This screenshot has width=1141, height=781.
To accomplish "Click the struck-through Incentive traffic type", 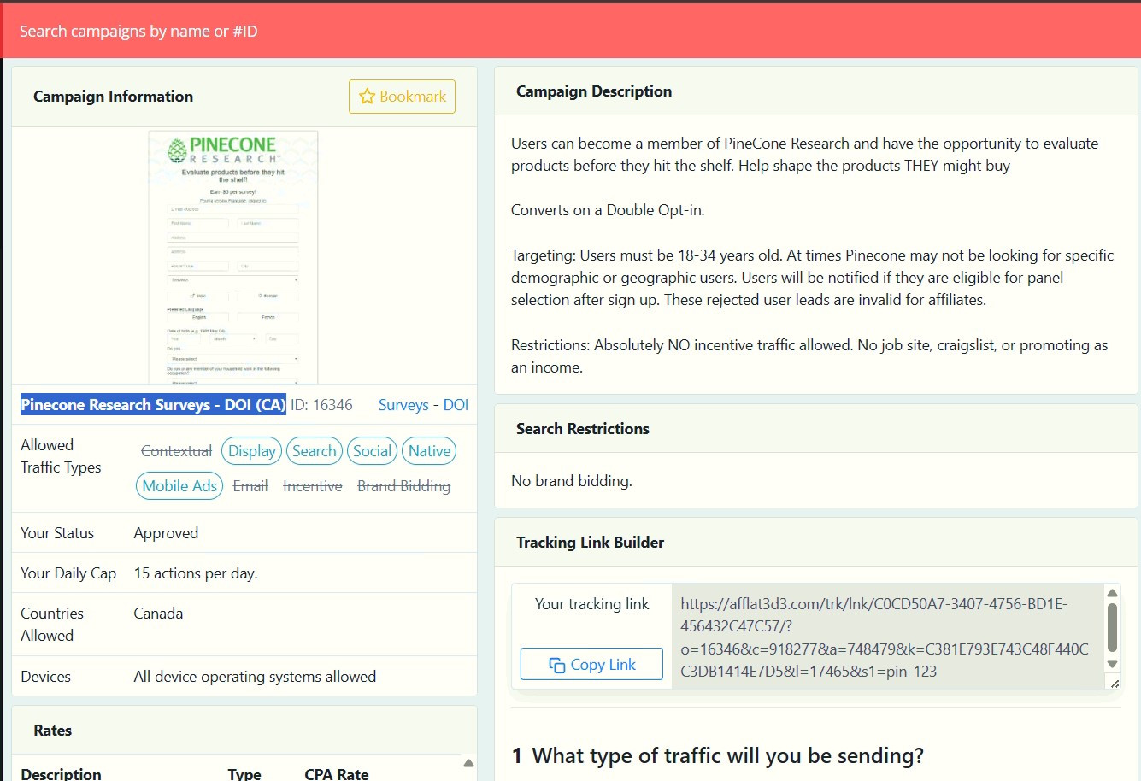I will click(x=313, y=486).
